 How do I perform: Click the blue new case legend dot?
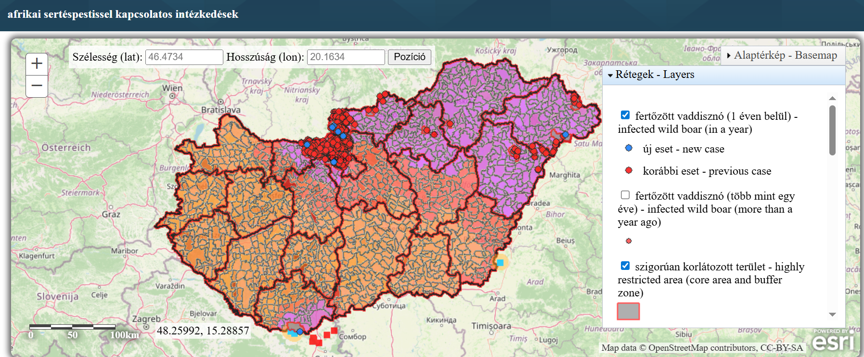[629, 148]
